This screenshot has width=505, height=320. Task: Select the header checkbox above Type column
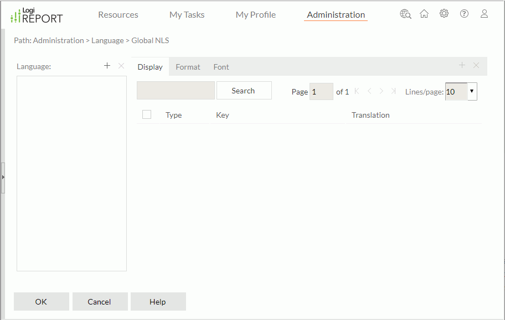pyautogui.click(x=147, y=114)
